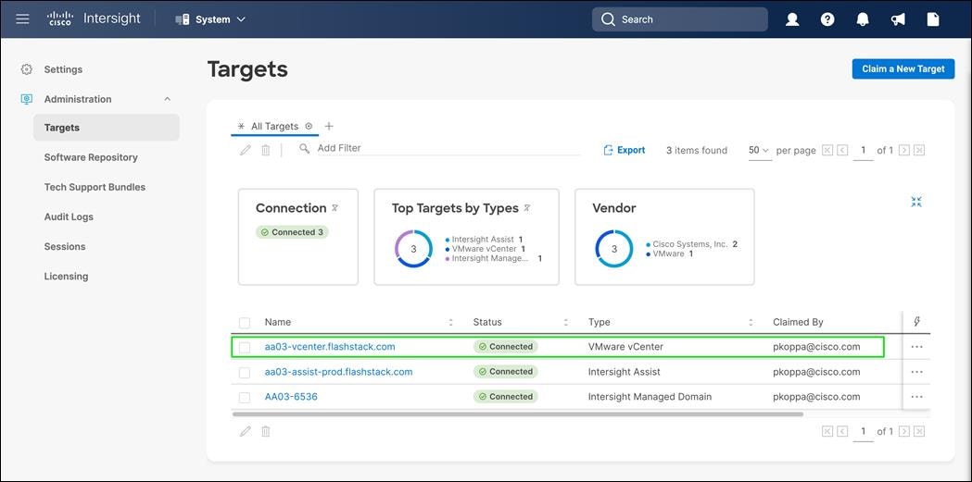972x482 pixels.
Task: Click the Administration monitor icon
Action: 26,99
